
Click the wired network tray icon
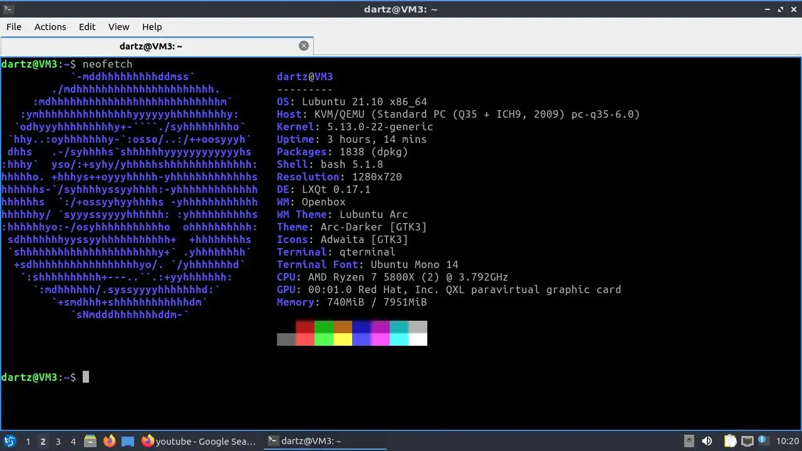pyautogui.click(x=747, y=441)
